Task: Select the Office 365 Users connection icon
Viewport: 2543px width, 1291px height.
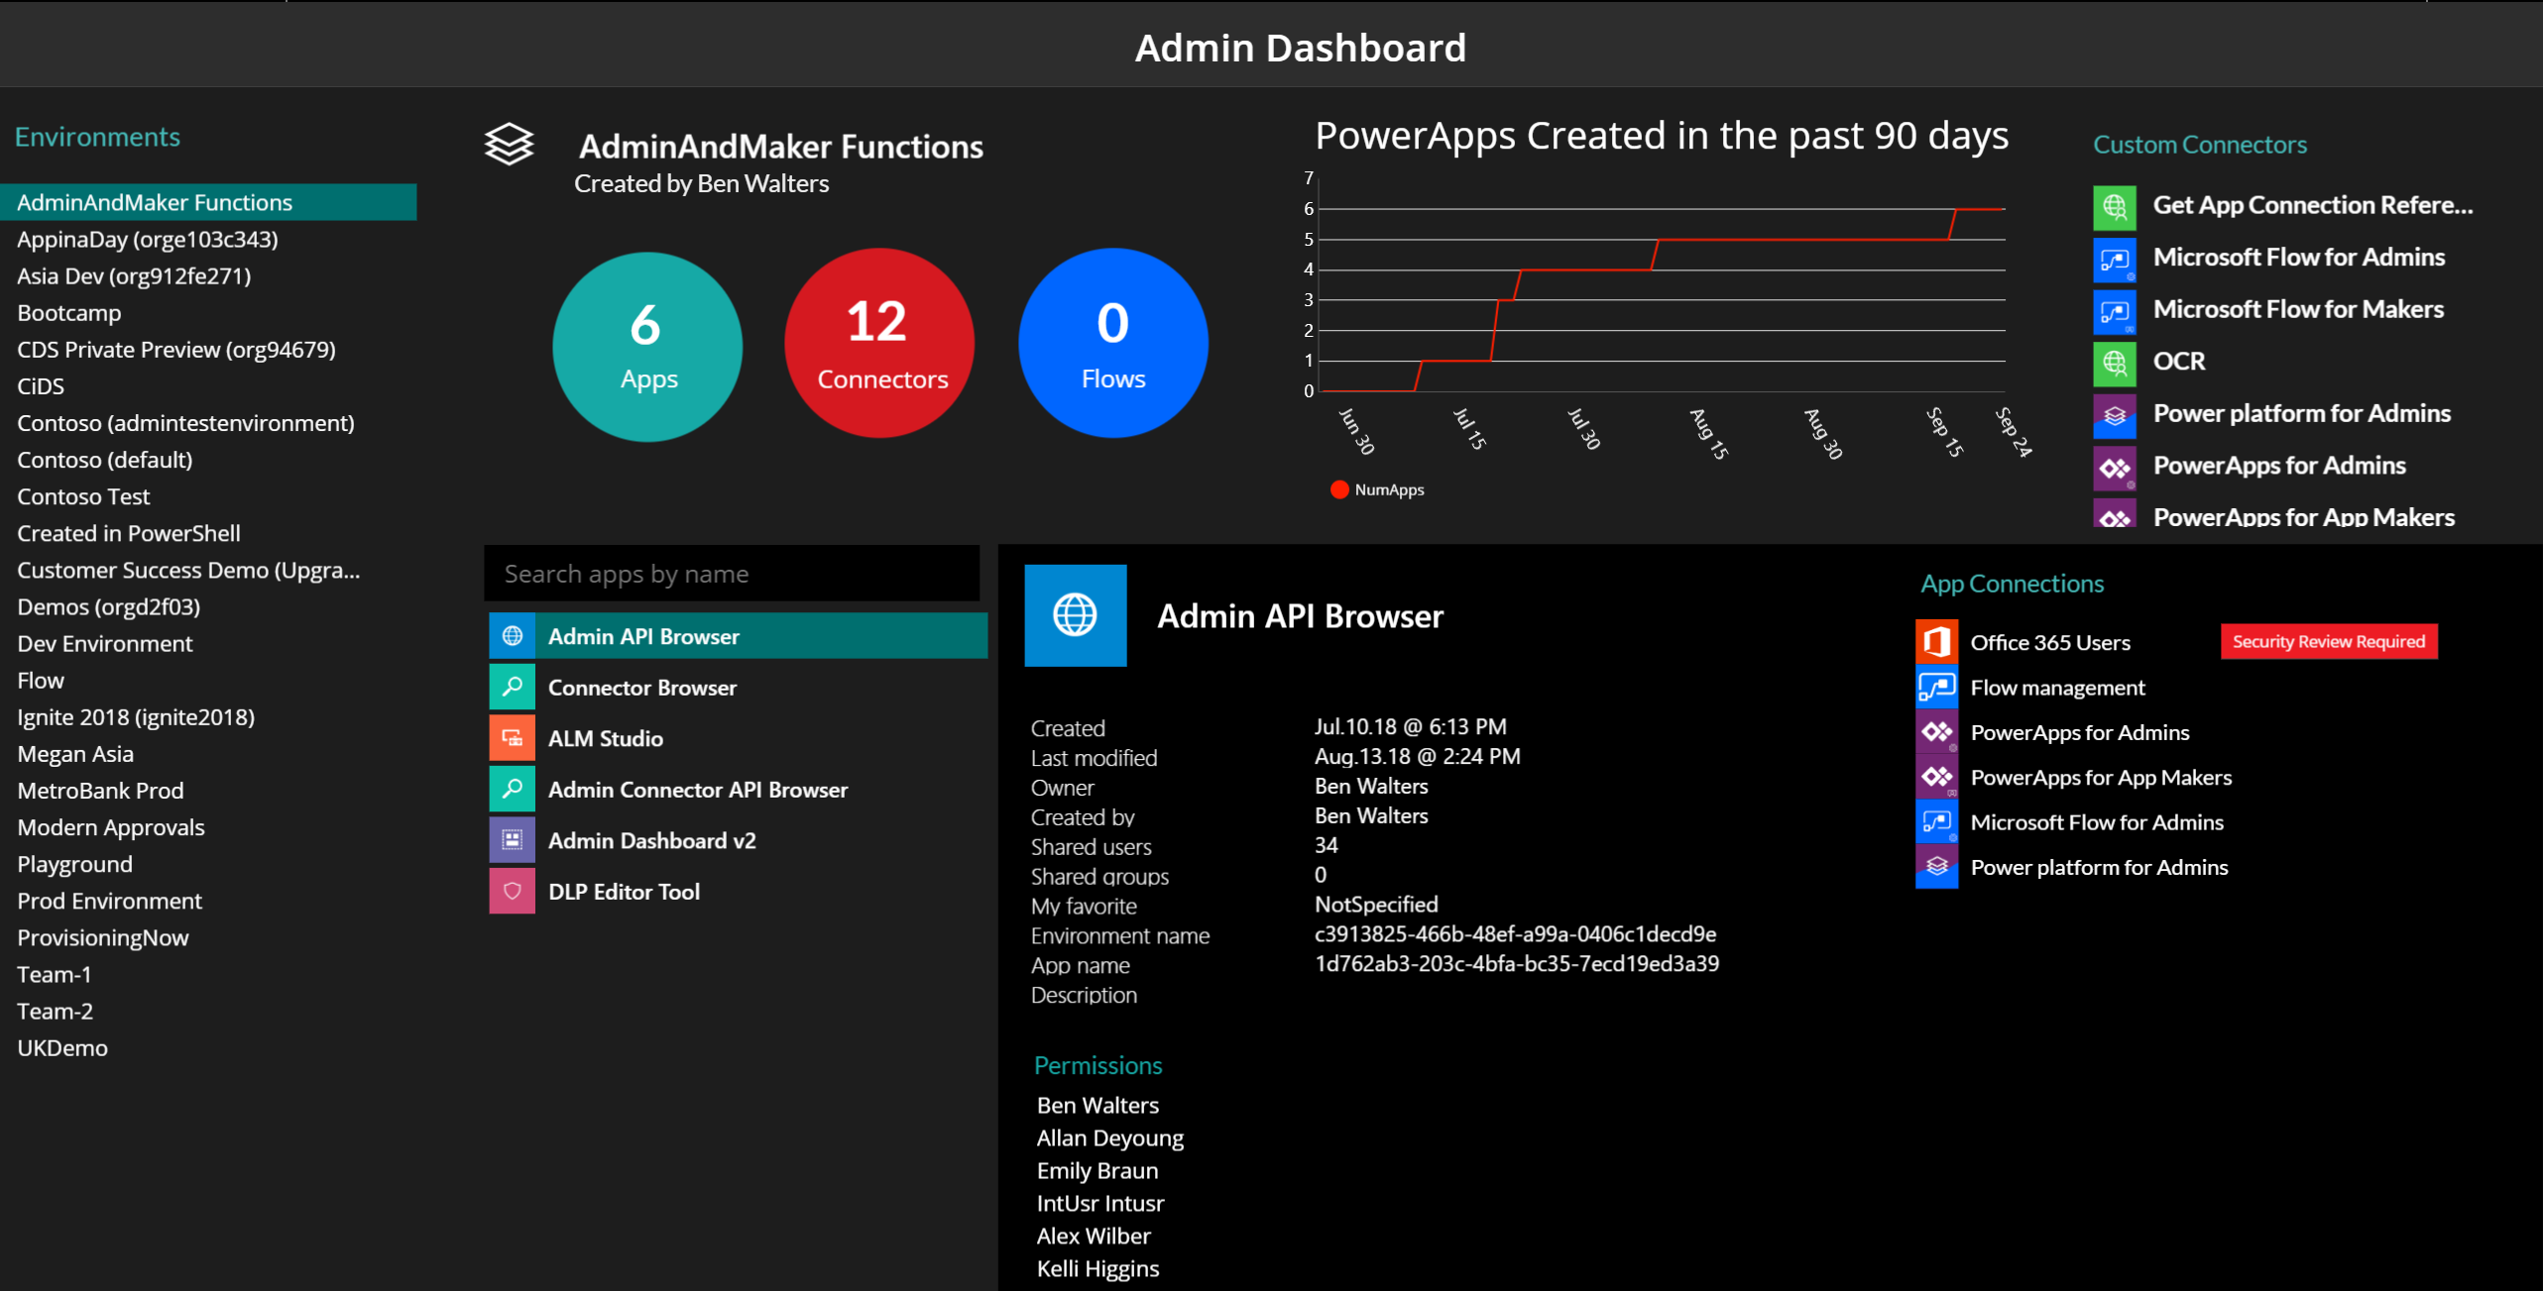Action: pos(1937,641)
